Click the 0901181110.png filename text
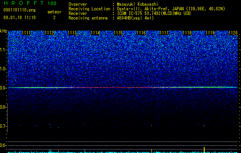The image size is (241, 153). [x=20, y=10]
